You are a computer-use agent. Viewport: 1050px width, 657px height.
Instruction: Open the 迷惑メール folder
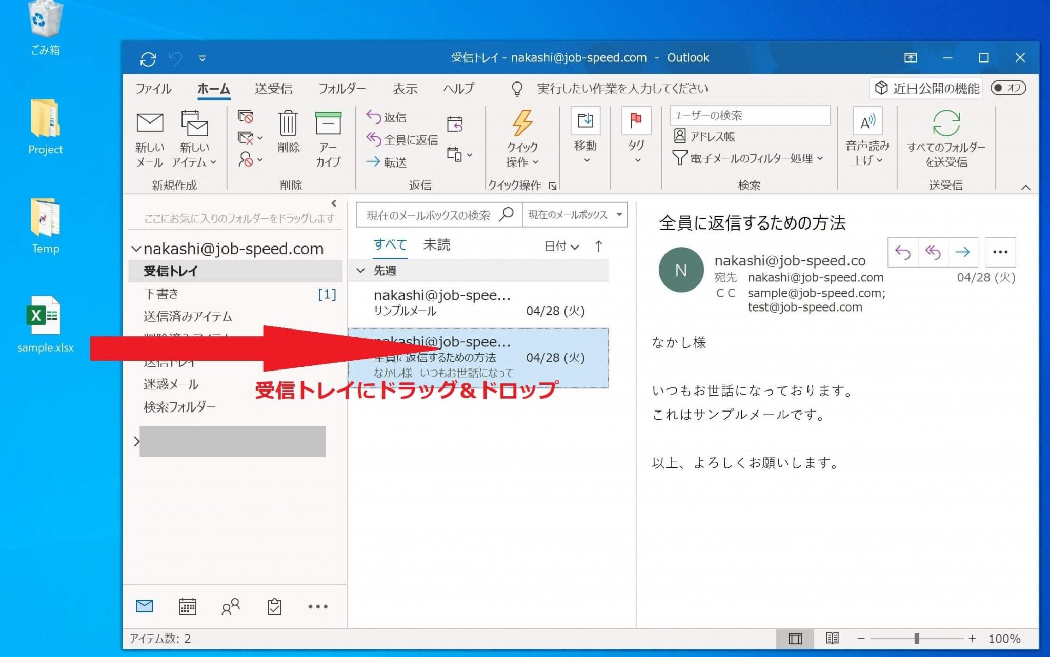(x=171, y=384)
